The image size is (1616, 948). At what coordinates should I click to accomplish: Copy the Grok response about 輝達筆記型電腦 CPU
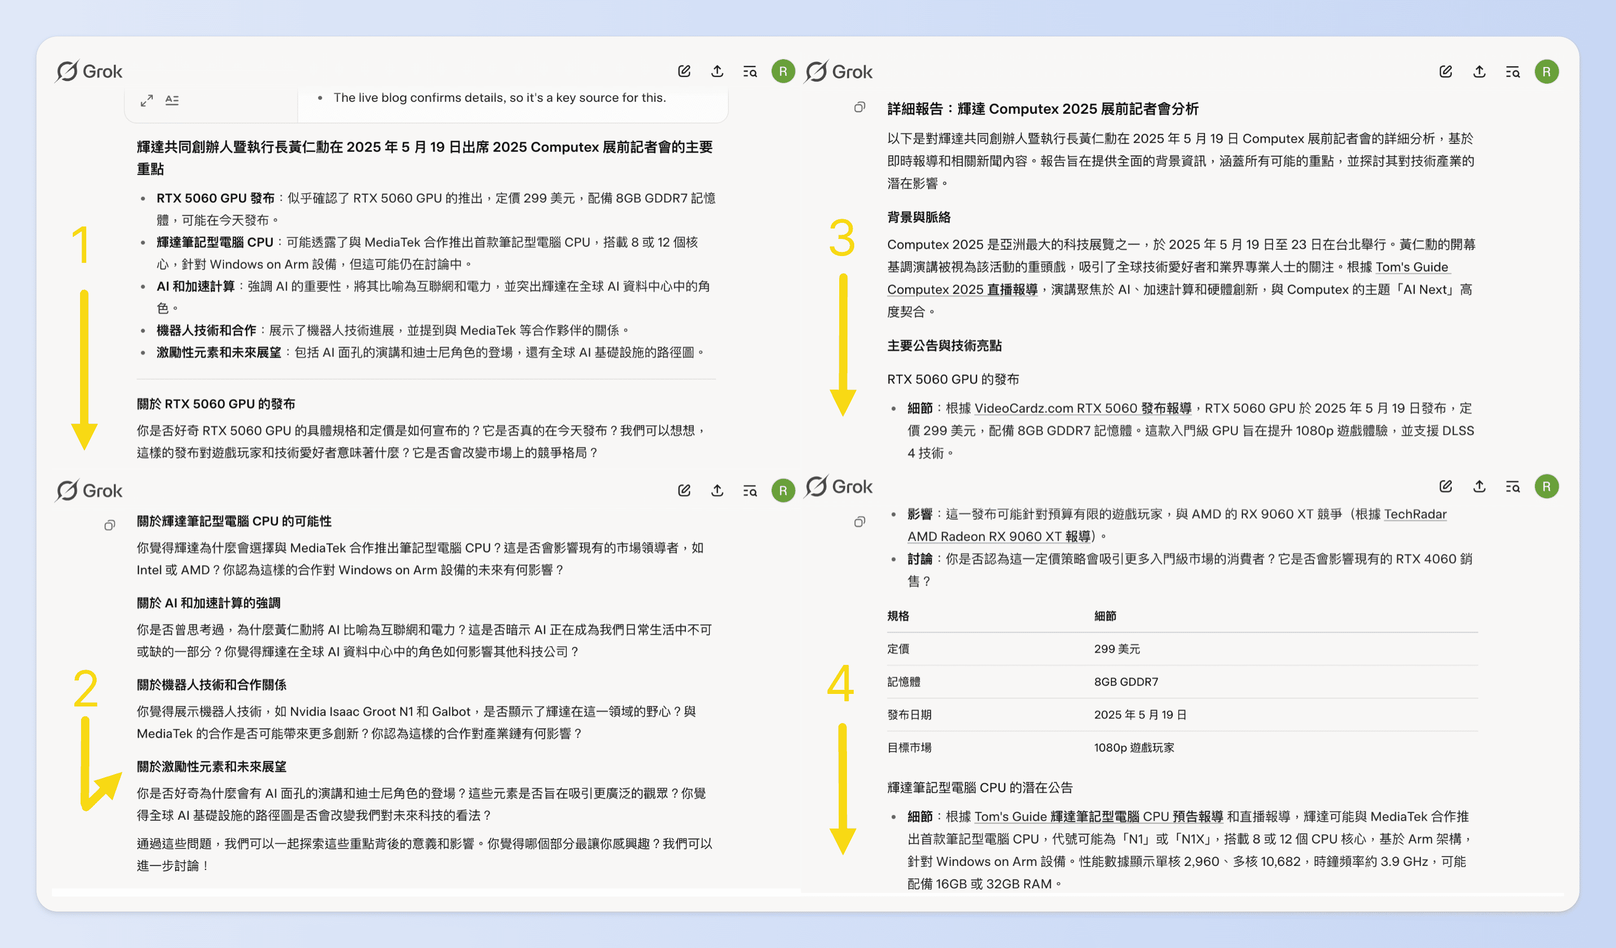(110, 524)
